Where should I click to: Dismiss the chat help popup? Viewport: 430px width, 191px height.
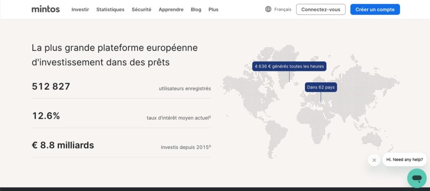tap(374, 160)
